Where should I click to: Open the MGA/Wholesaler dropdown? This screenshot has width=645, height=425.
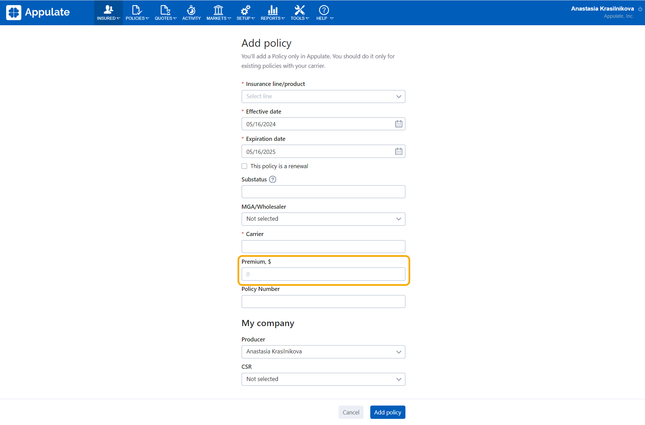pos(323,219)
